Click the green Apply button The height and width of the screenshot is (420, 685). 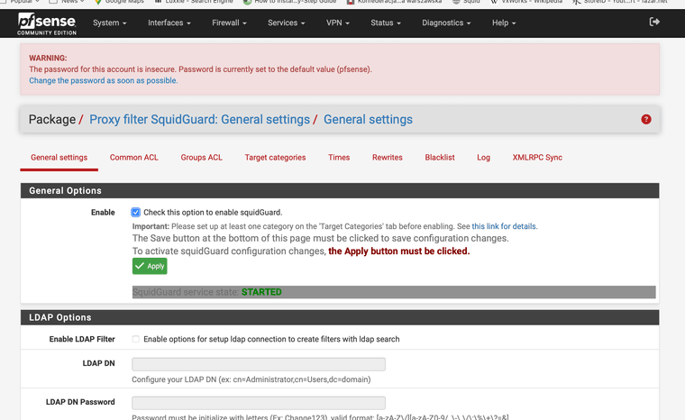[150, 266]
